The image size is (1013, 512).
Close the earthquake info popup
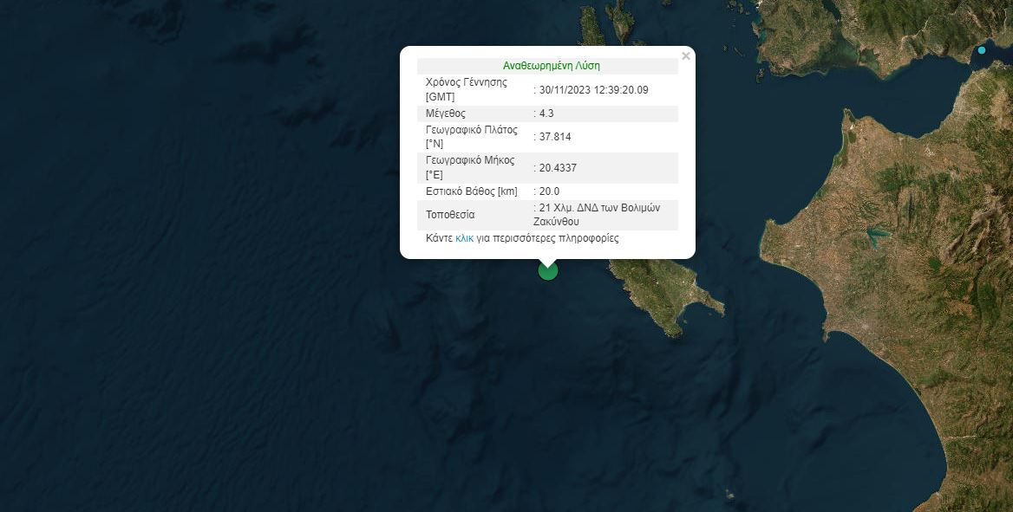pos(685,56)
